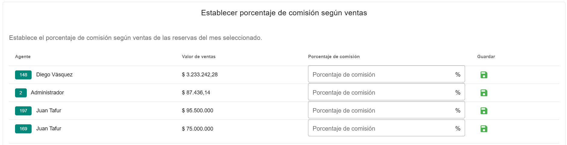Viewport: 567px width, 145px height.
Task: Click Porcentaje de comisión column header
Action: point(334,57)
